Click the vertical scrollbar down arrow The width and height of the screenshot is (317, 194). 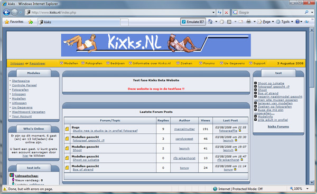tap(312, 182)
